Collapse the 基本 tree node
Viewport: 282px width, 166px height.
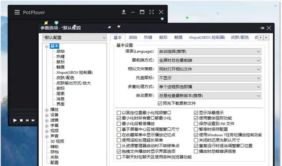click(x=47, y=46)
